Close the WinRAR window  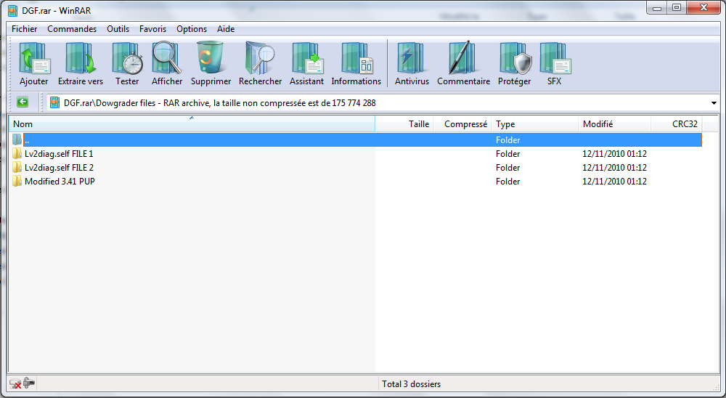tap(703, 8)
